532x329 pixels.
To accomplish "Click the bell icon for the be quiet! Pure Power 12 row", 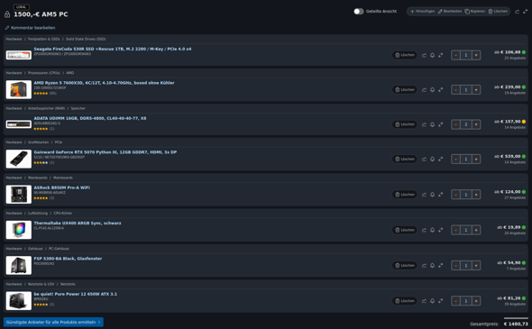I will click(432, 301).
